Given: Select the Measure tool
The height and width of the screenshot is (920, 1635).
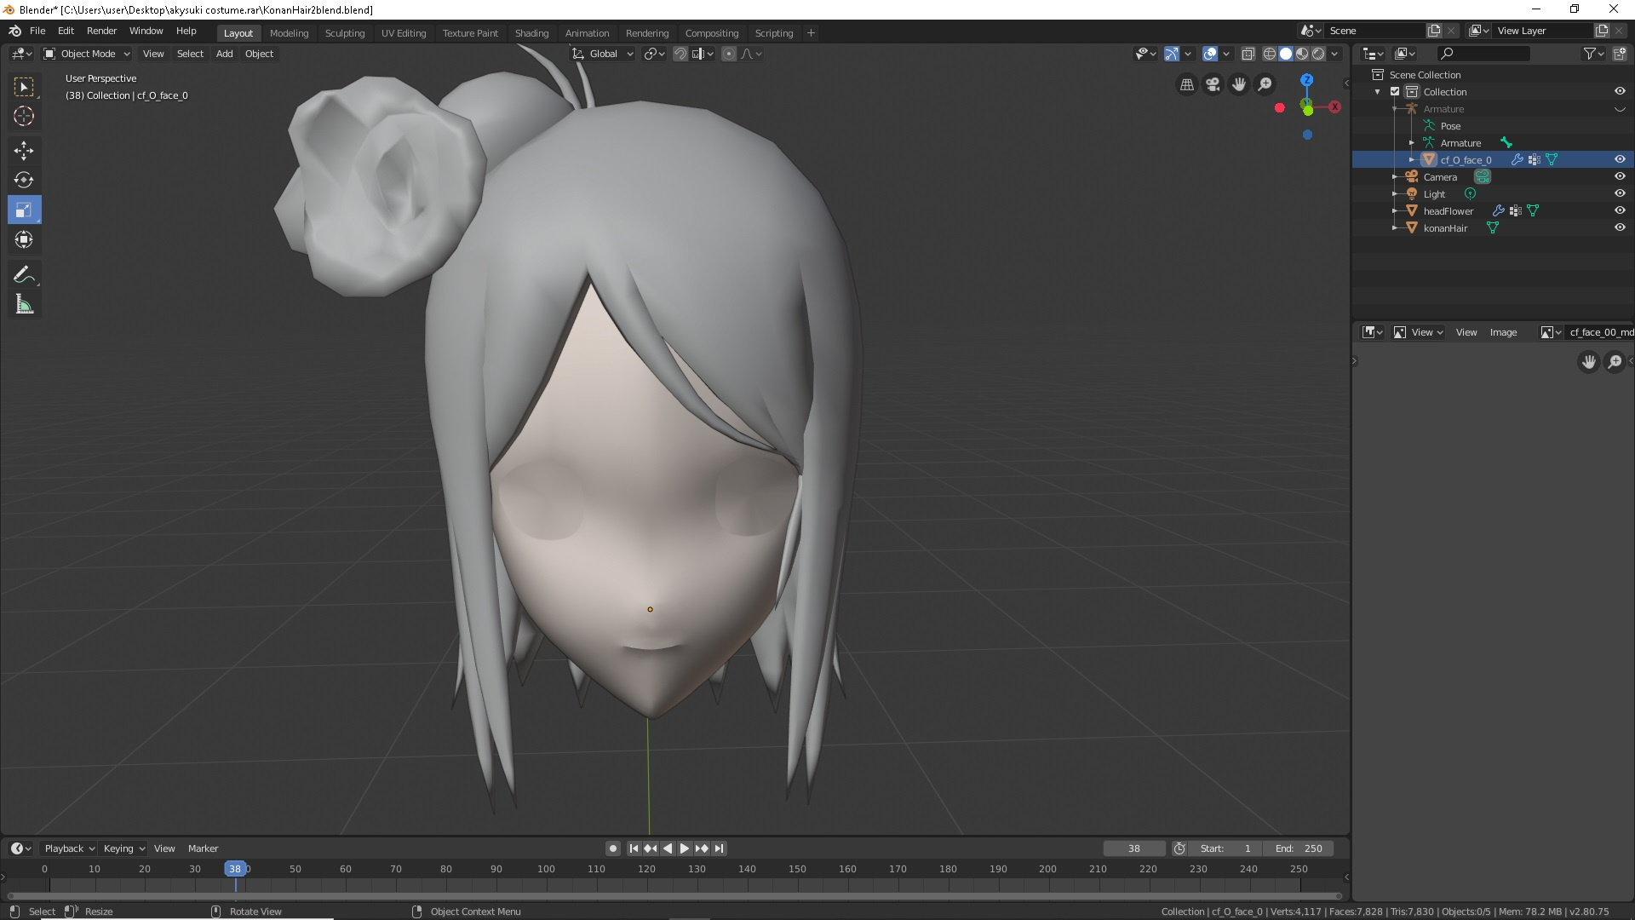Looking at the screenshot, I should [x=24, y=304].
